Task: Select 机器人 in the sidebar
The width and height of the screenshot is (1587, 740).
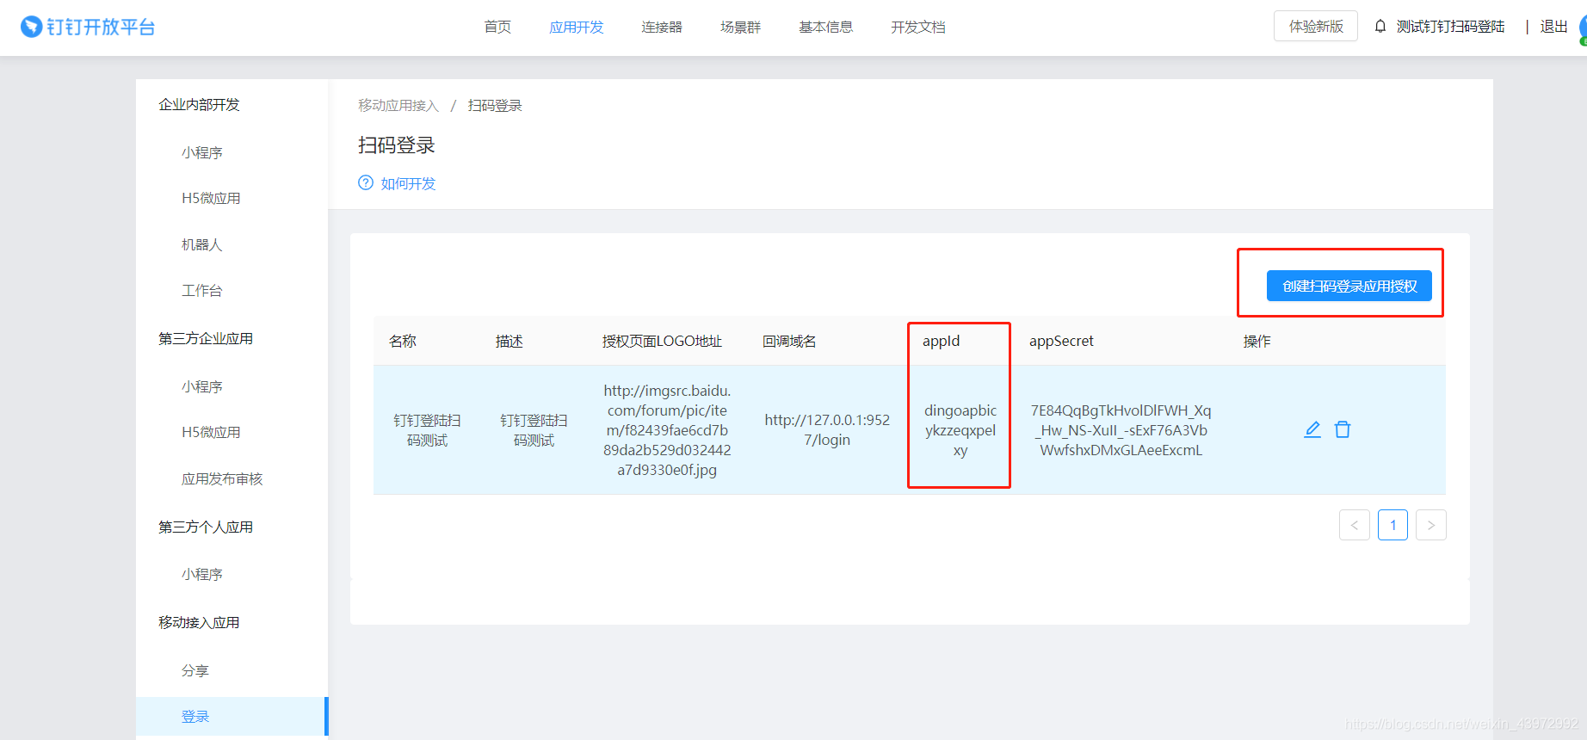Action: 202,245
